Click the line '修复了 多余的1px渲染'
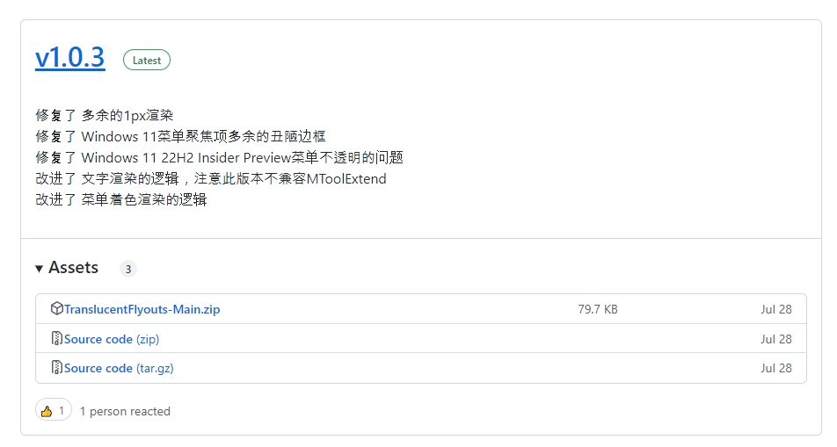 point(105,115)
